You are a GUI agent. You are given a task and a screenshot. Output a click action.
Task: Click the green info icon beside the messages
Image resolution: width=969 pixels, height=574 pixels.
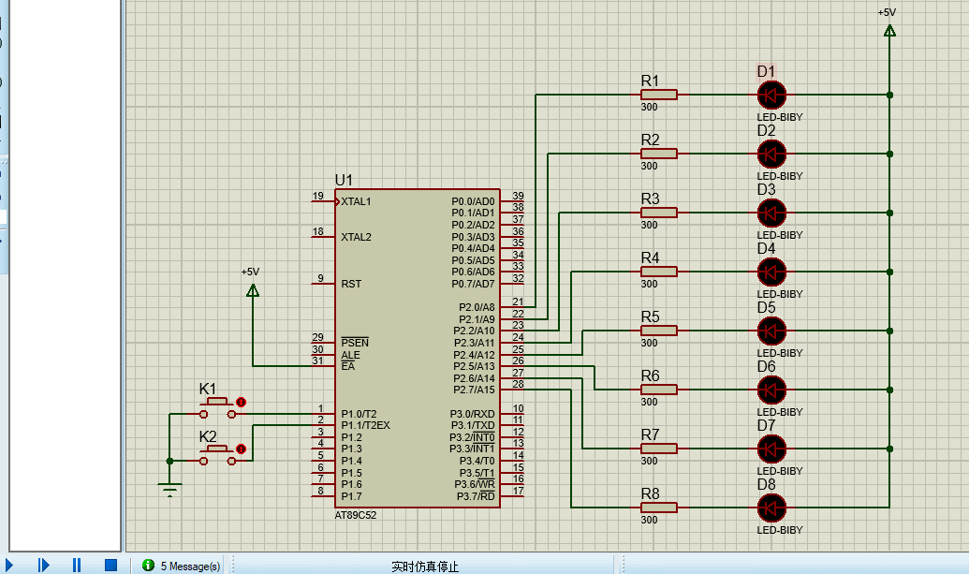coord(148,566)
